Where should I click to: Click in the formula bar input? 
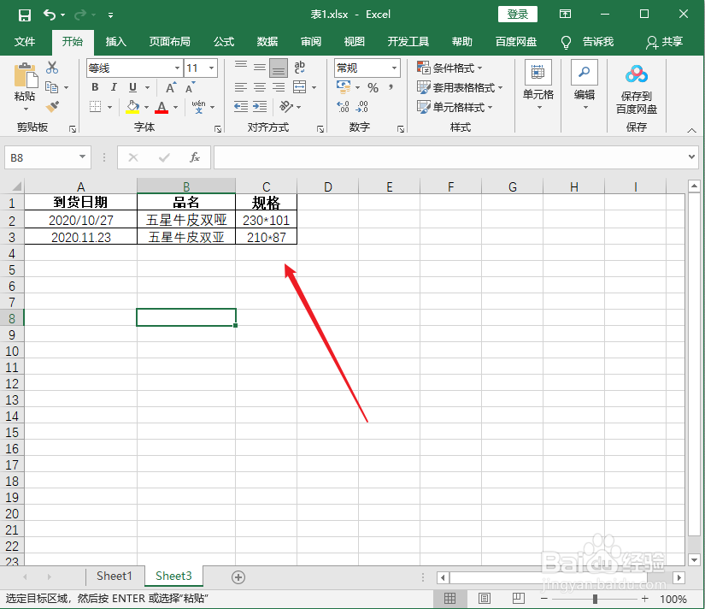450,157
